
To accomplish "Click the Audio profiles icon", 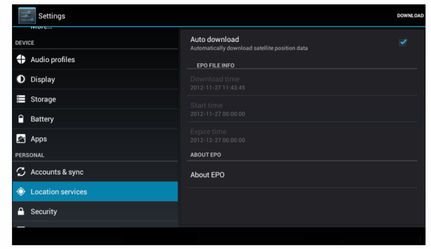I will point(21,59).
